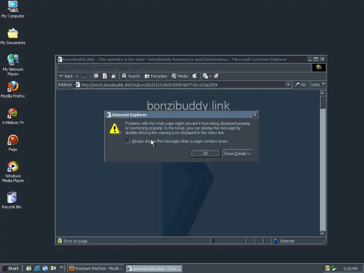Screen dimensions: 364x273
Task: Click the network tray icon near clock
Action: coord(334,268)
